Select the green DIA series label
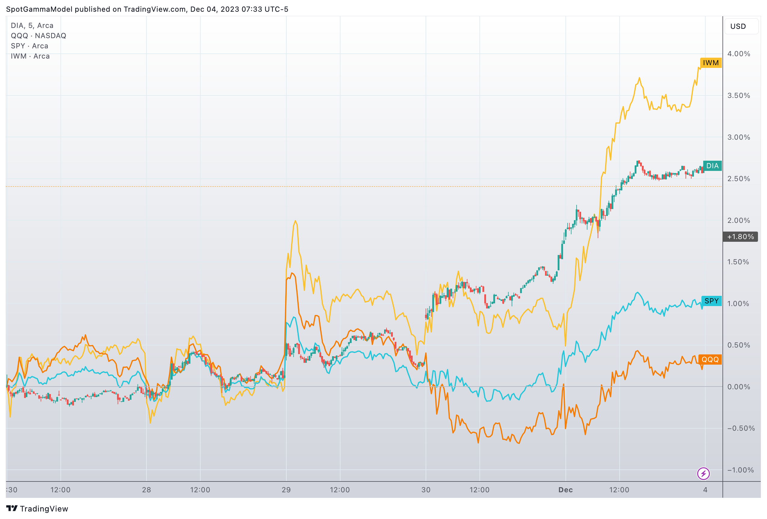 (x=712, y=166)
